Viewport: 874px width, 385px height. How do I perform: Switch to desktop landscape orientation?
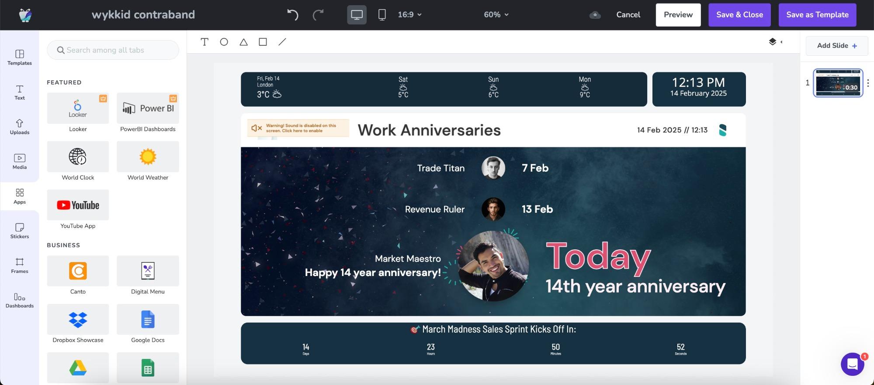(357, 15)
